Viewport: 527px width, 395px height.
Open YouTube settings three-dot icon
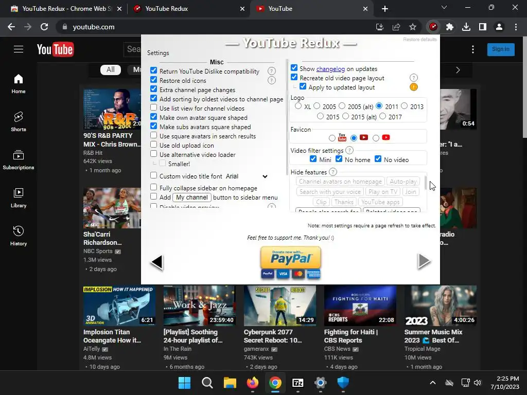click(x=473, y=49)
